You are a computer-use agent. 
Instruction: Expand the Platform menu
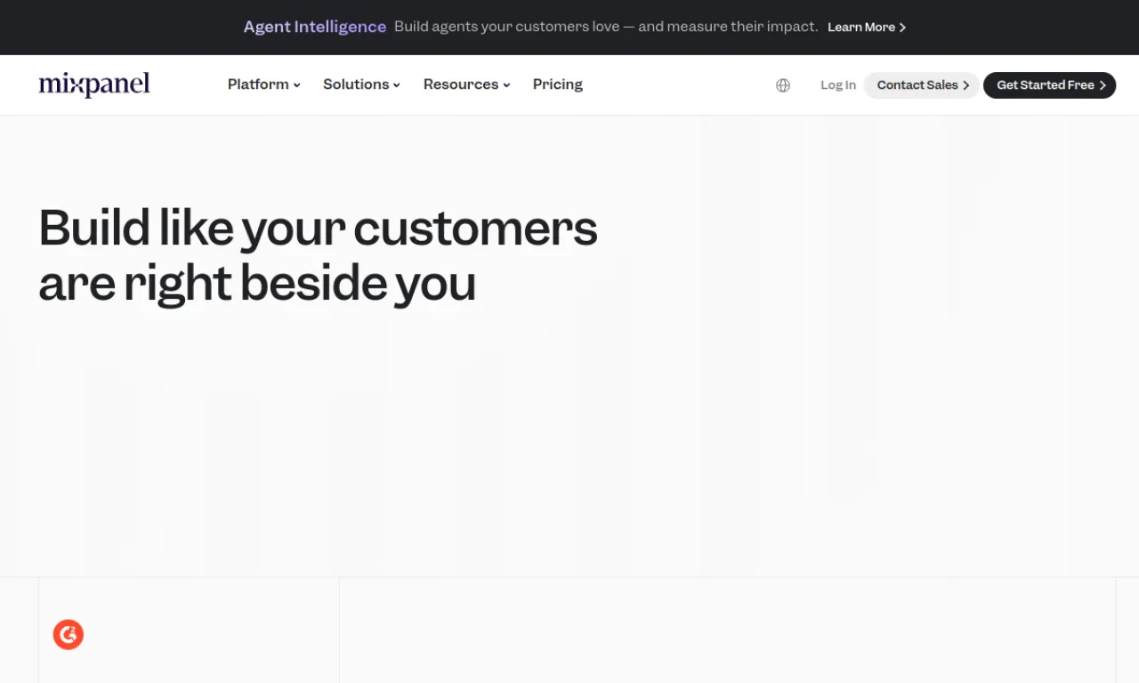pyautogui.click(x=264, y=84)
